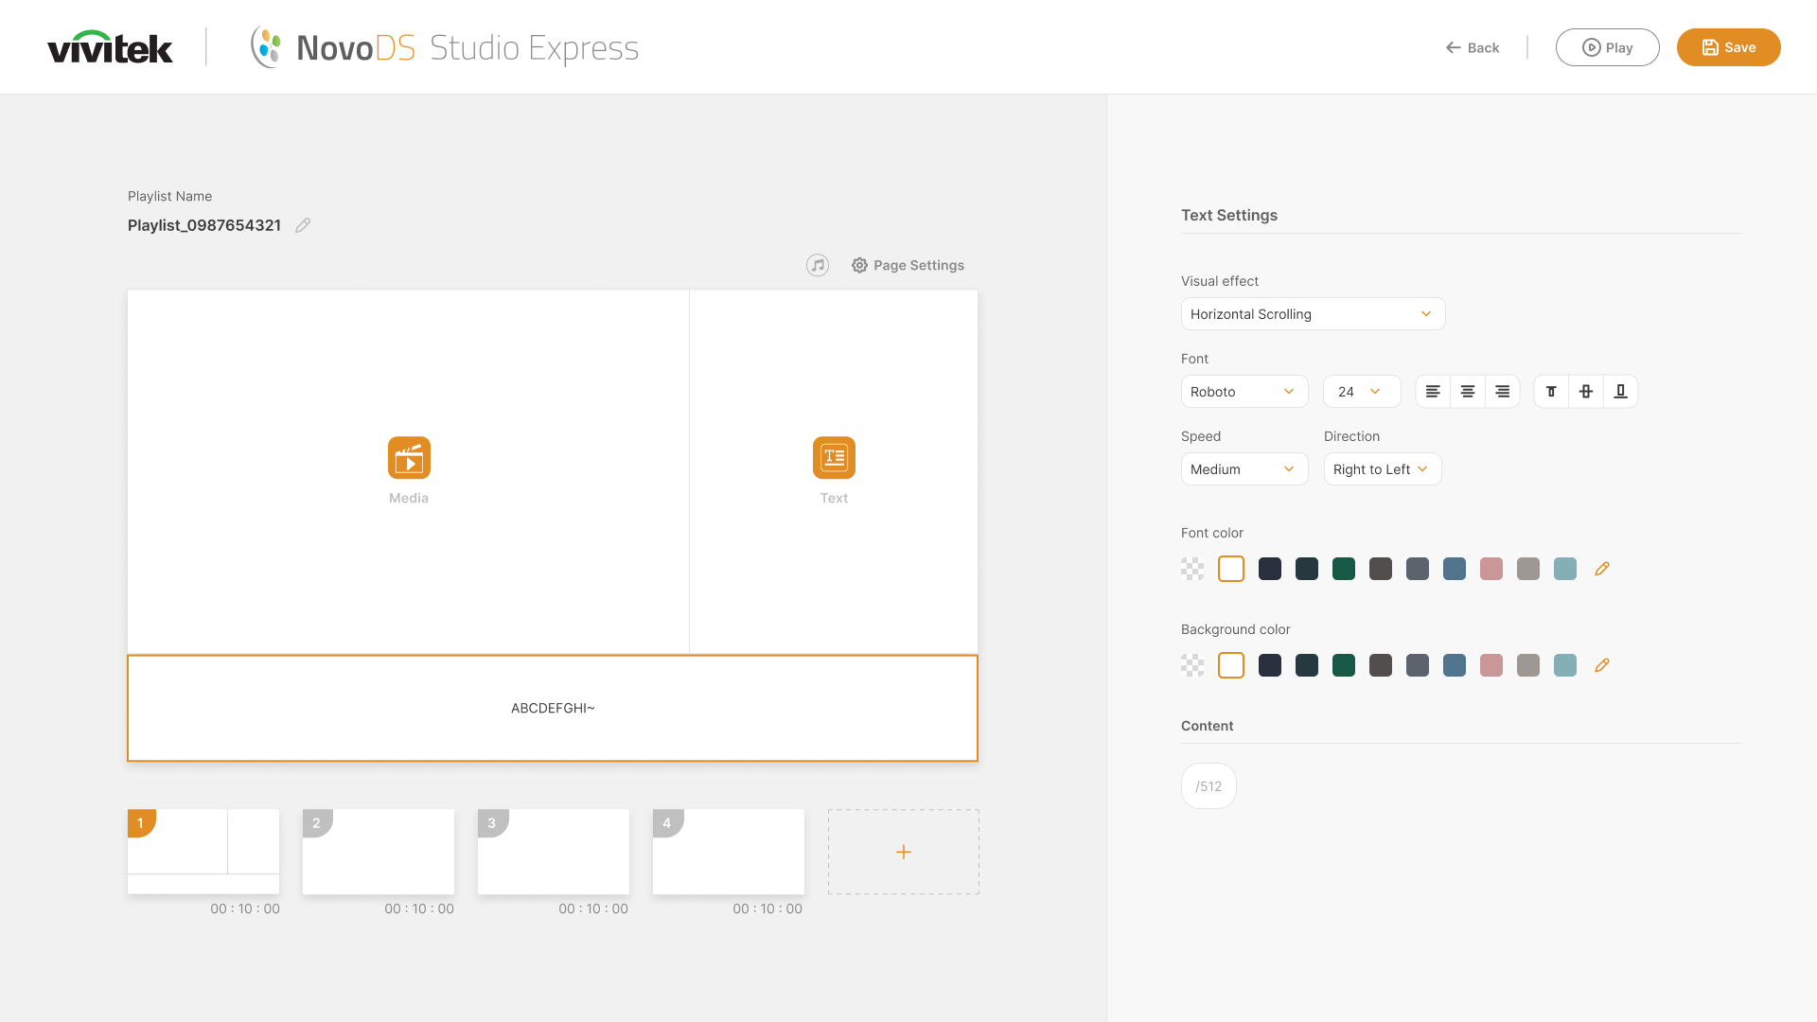Open the Visual effect dropdown

click(x=1313, y=314)
